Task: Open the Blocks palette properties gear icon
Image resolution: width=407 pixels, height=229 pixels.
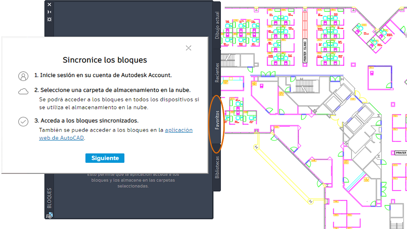Action: 49,20
